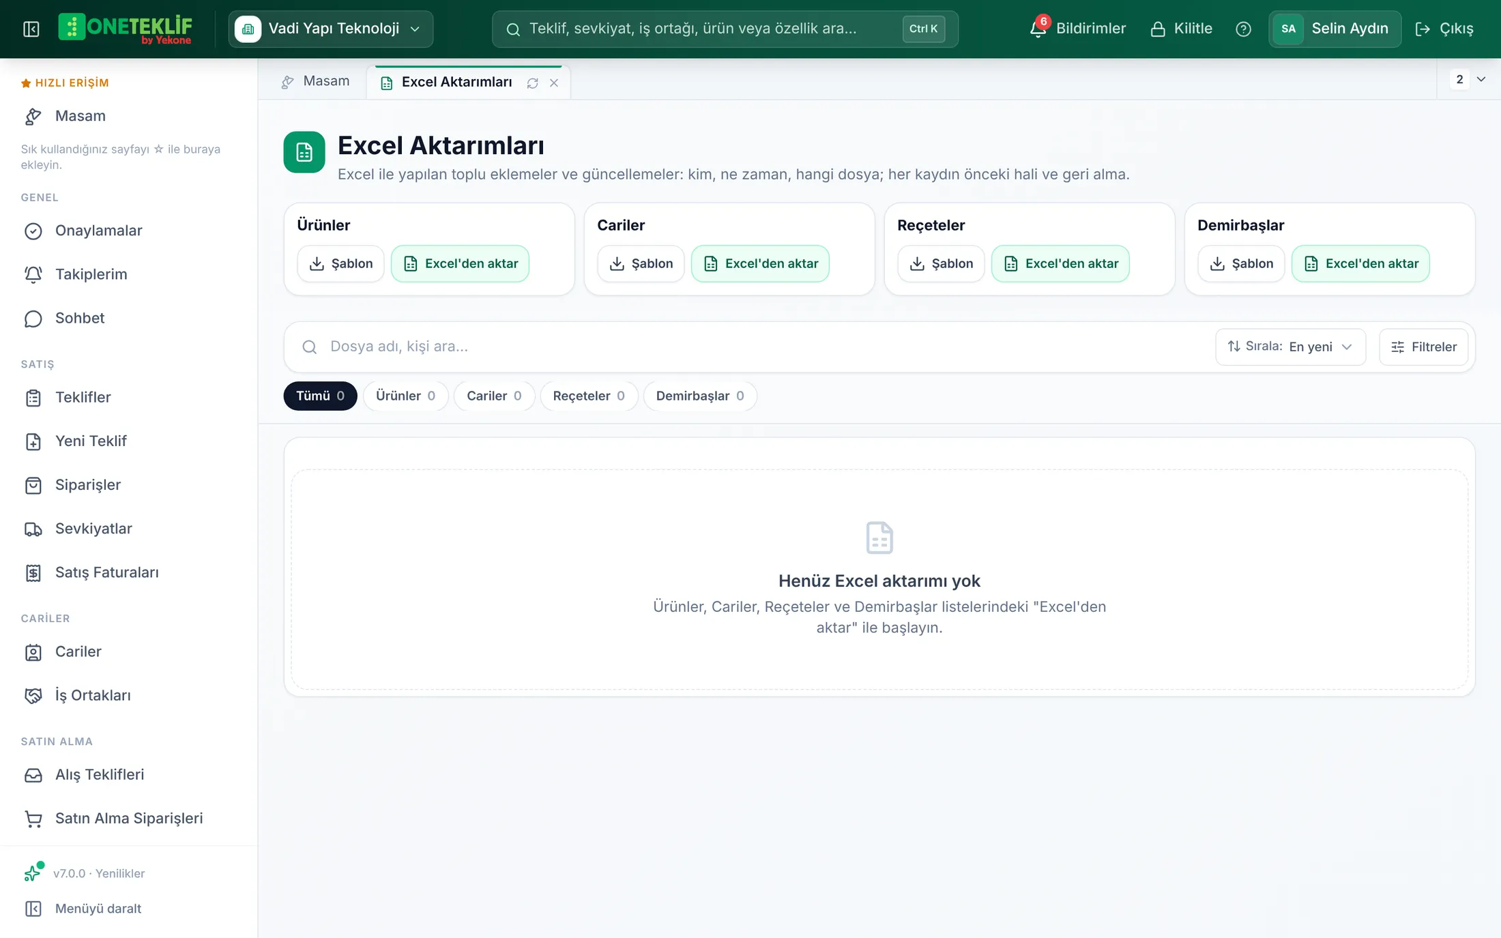The width and height of the screenshot is (1501, 938).
Task: Select the Ürünler filter chip
Action: pos(405,396)
